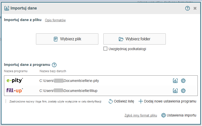
Task: Close the Importuj dane dialog
Action: (195, 8)
